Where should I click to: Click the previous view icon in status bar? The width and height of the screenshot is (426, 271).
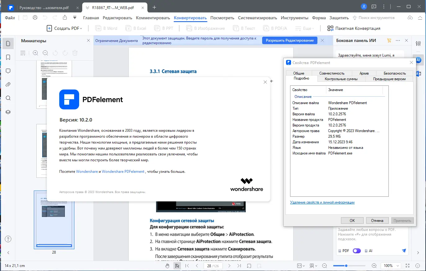pyautogui.click(x=249, y=266)
